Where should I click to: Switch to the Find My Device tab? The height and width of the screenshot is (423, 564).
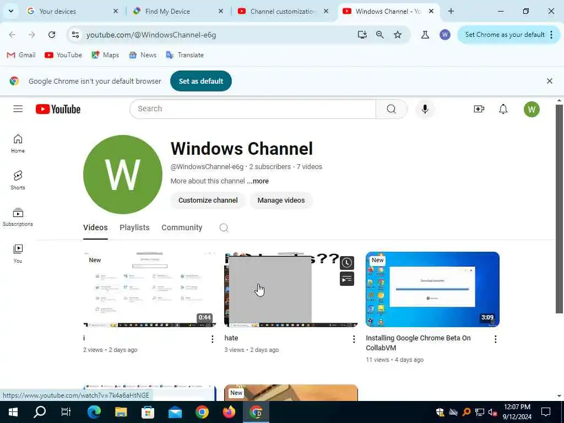click(x=178, y=11)
